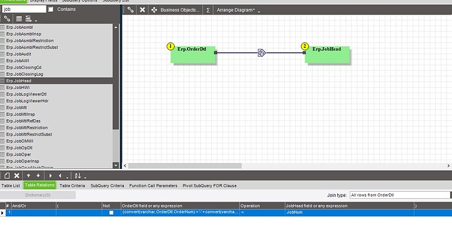This screenshot has height=237, width=452.
Task: Click the table list vertical scrollbar thumb
Action: pos(115,80)
